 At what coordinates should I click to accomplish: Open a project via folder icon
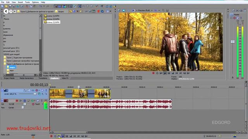(6, 6)
